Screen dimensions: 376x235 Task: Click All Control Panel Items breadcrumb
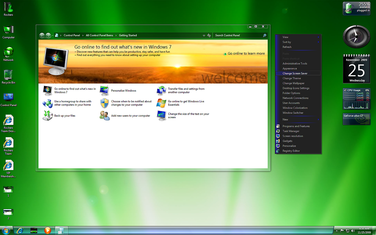point(99,35)
